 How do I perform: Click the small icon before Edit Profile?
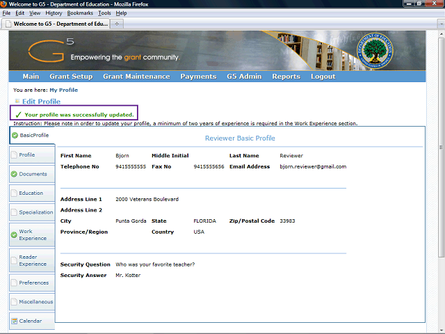(x=17, y=102)
